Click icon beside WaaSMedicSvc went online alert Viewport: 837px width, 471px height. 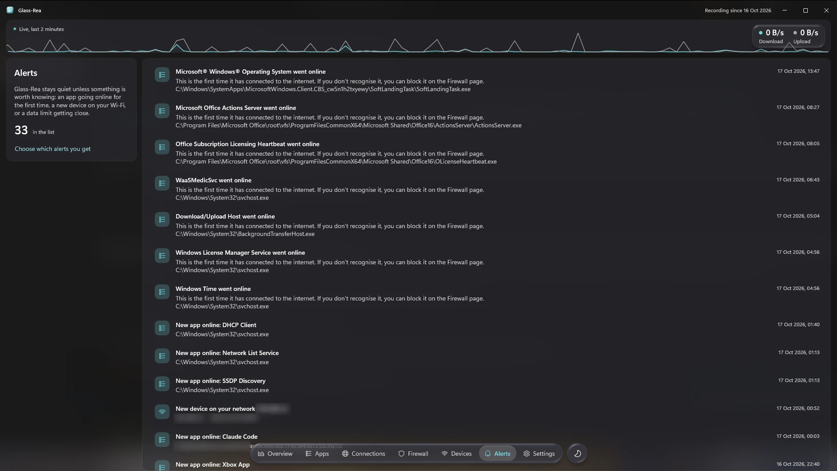click(162, 183)
